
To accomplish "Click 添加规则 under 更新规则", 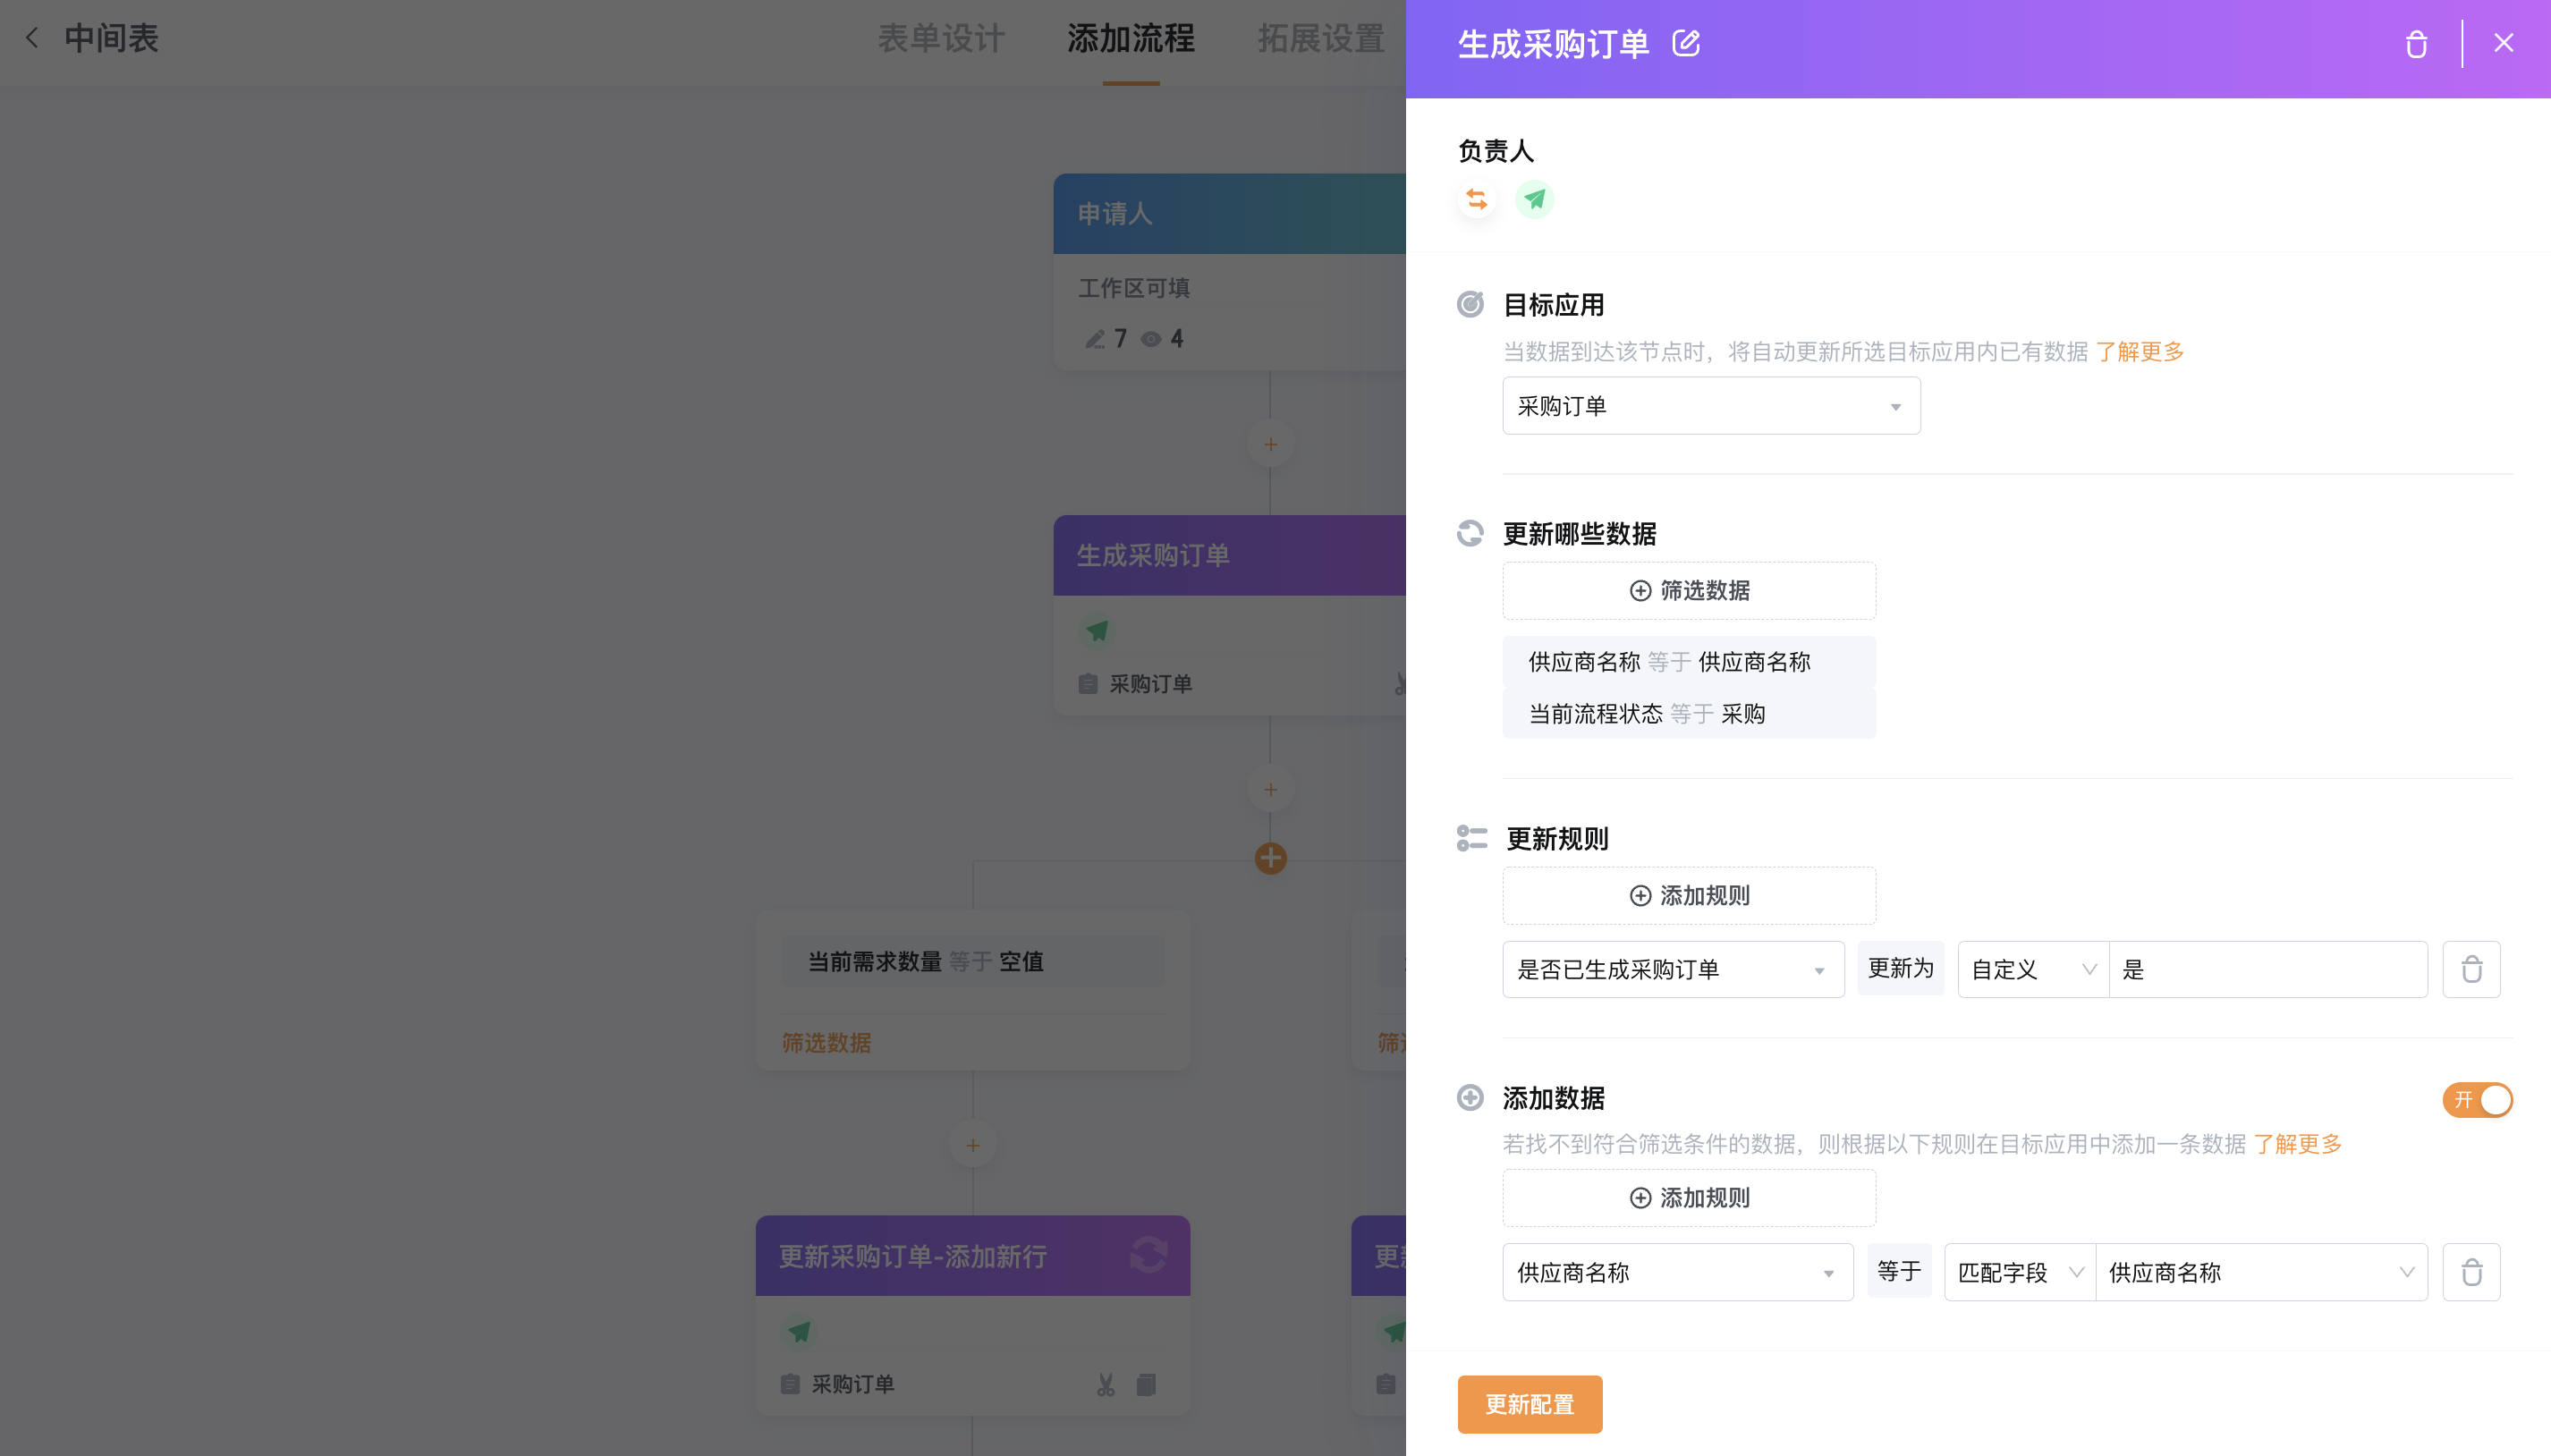I will pos(1688,894).
